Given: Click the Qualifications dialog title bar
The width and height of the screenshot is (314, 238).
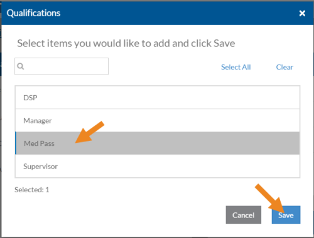Looking at the screenshot, I should click(158, 13).
